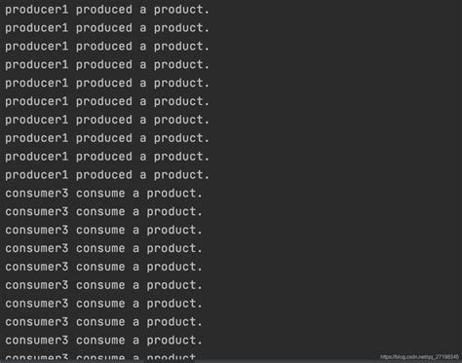Select the second consumer3 output line
The width and height of the screenshot is (462, 363).
(103, 212)
